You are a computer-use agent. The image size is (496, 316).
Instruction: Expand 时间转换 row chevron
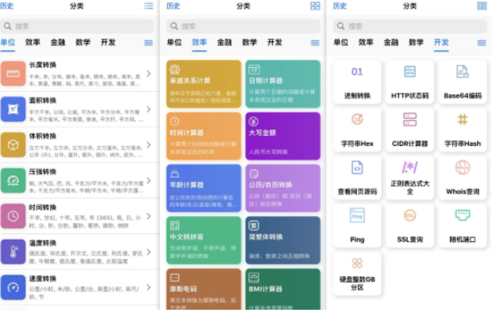pos(148,216)
